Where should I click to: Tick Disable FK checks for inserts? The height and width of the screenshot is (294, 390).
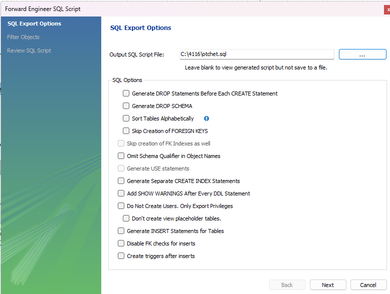[121, 243]
